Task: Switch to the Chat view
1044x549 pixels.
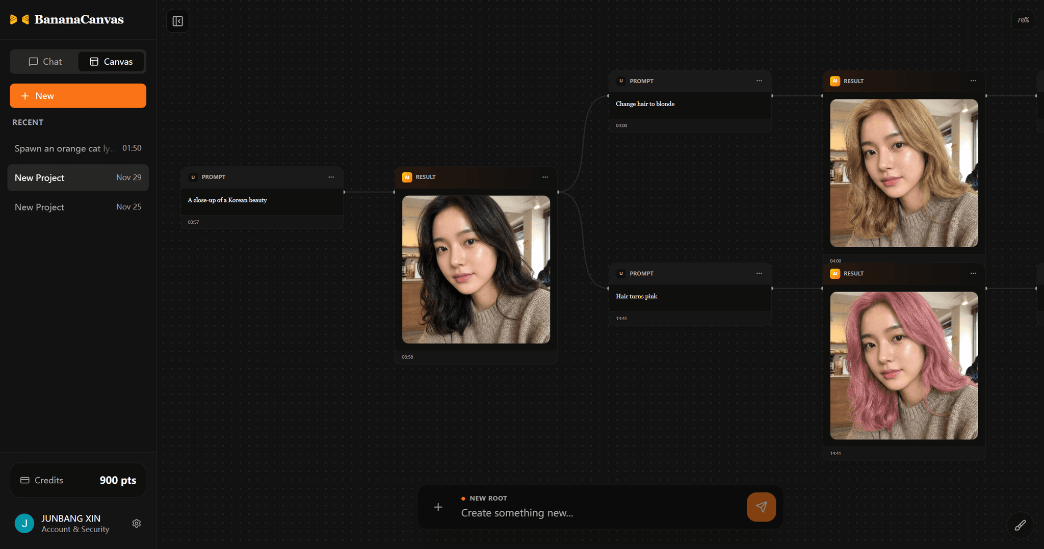Action: pyautogui.click(x=45, y=61)
